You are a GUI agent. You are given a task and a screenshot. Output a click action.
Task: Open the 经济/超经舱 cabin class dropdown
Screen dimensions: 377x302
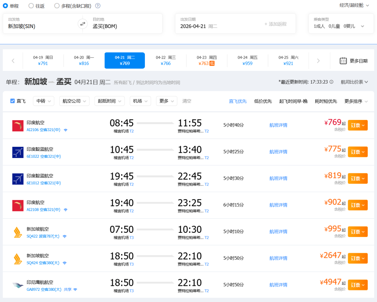(x=354, y=5)
